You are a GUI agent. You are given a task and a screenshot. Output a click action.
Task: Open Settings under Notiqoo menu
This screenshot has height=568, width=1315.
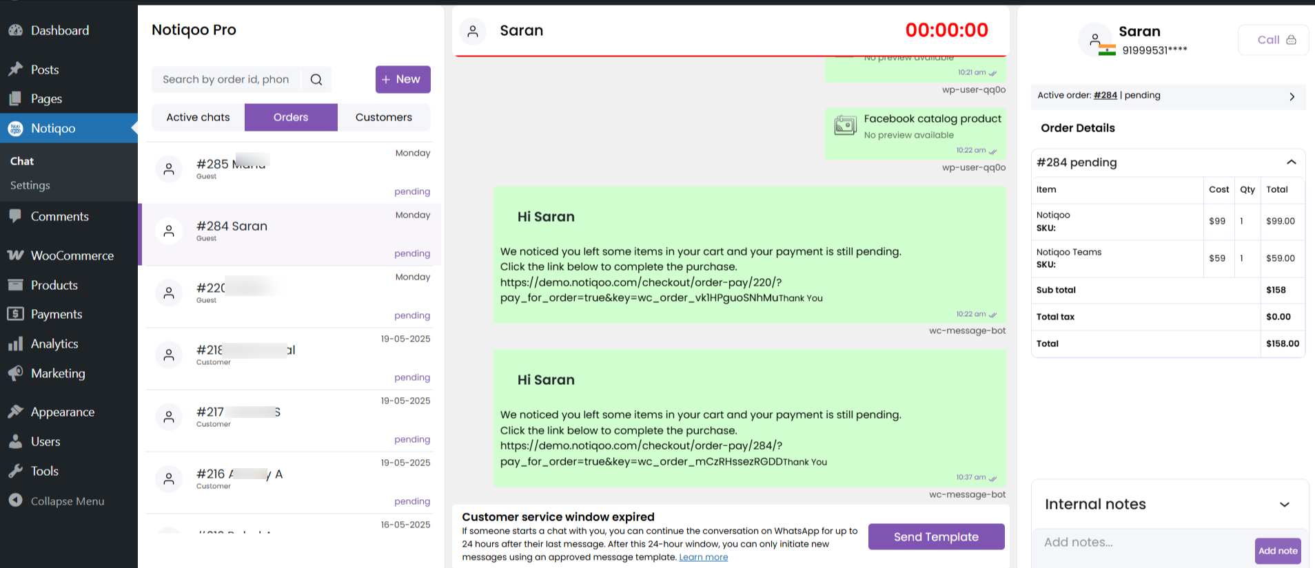30,185
